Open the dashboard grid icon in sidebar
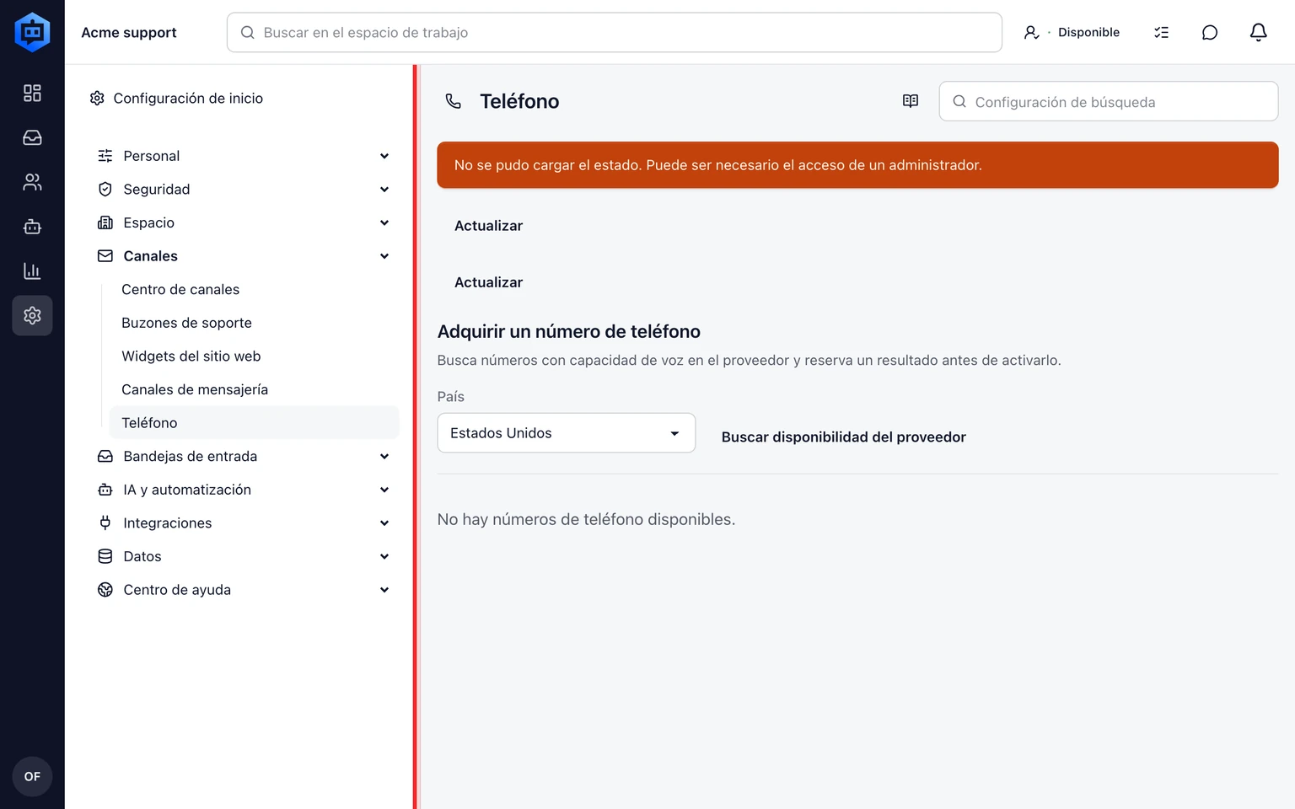Screen dimensions: 1295x809 point(32,93)
